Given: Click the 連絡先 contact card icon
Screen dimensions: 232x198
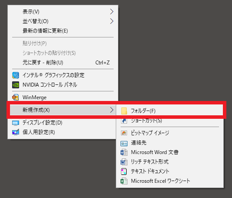Looking at the screenshot, I should pyautogui.click(x=124, y=143).
